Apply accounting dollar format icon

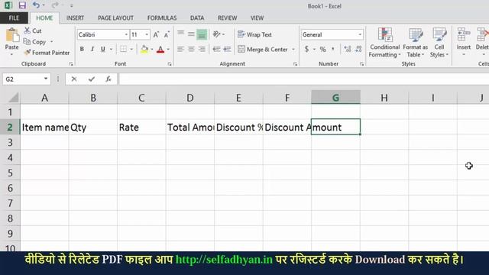(307, 49)
